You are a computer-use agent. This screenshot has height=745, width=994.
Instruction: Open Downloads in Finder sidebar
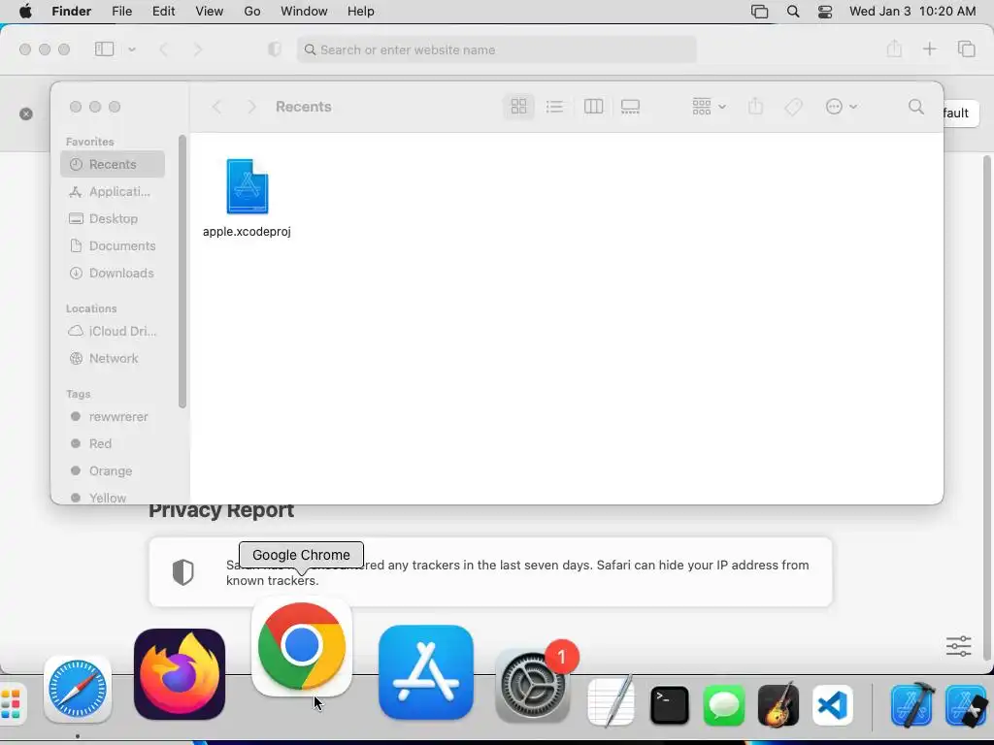tap(113, 273)
